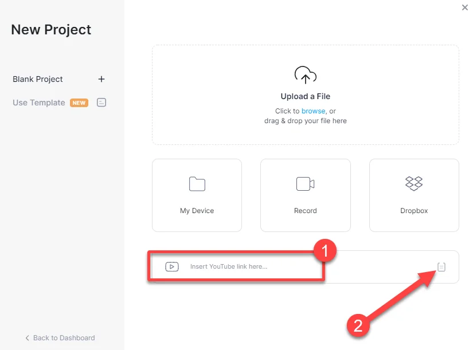
Task: Click the New Project title
Action: coord(51,30)
